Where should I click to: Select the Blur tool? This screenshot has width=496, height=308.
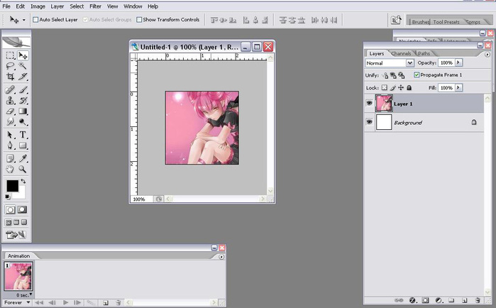coord(10,122)
